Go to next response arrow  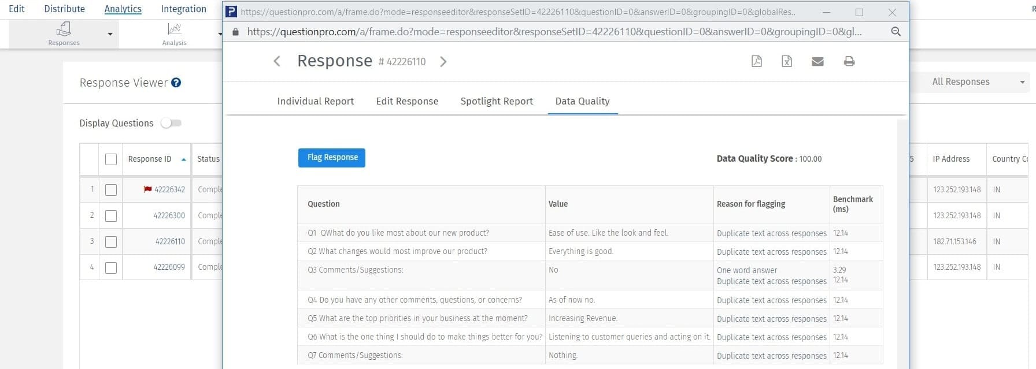(443, 61)
